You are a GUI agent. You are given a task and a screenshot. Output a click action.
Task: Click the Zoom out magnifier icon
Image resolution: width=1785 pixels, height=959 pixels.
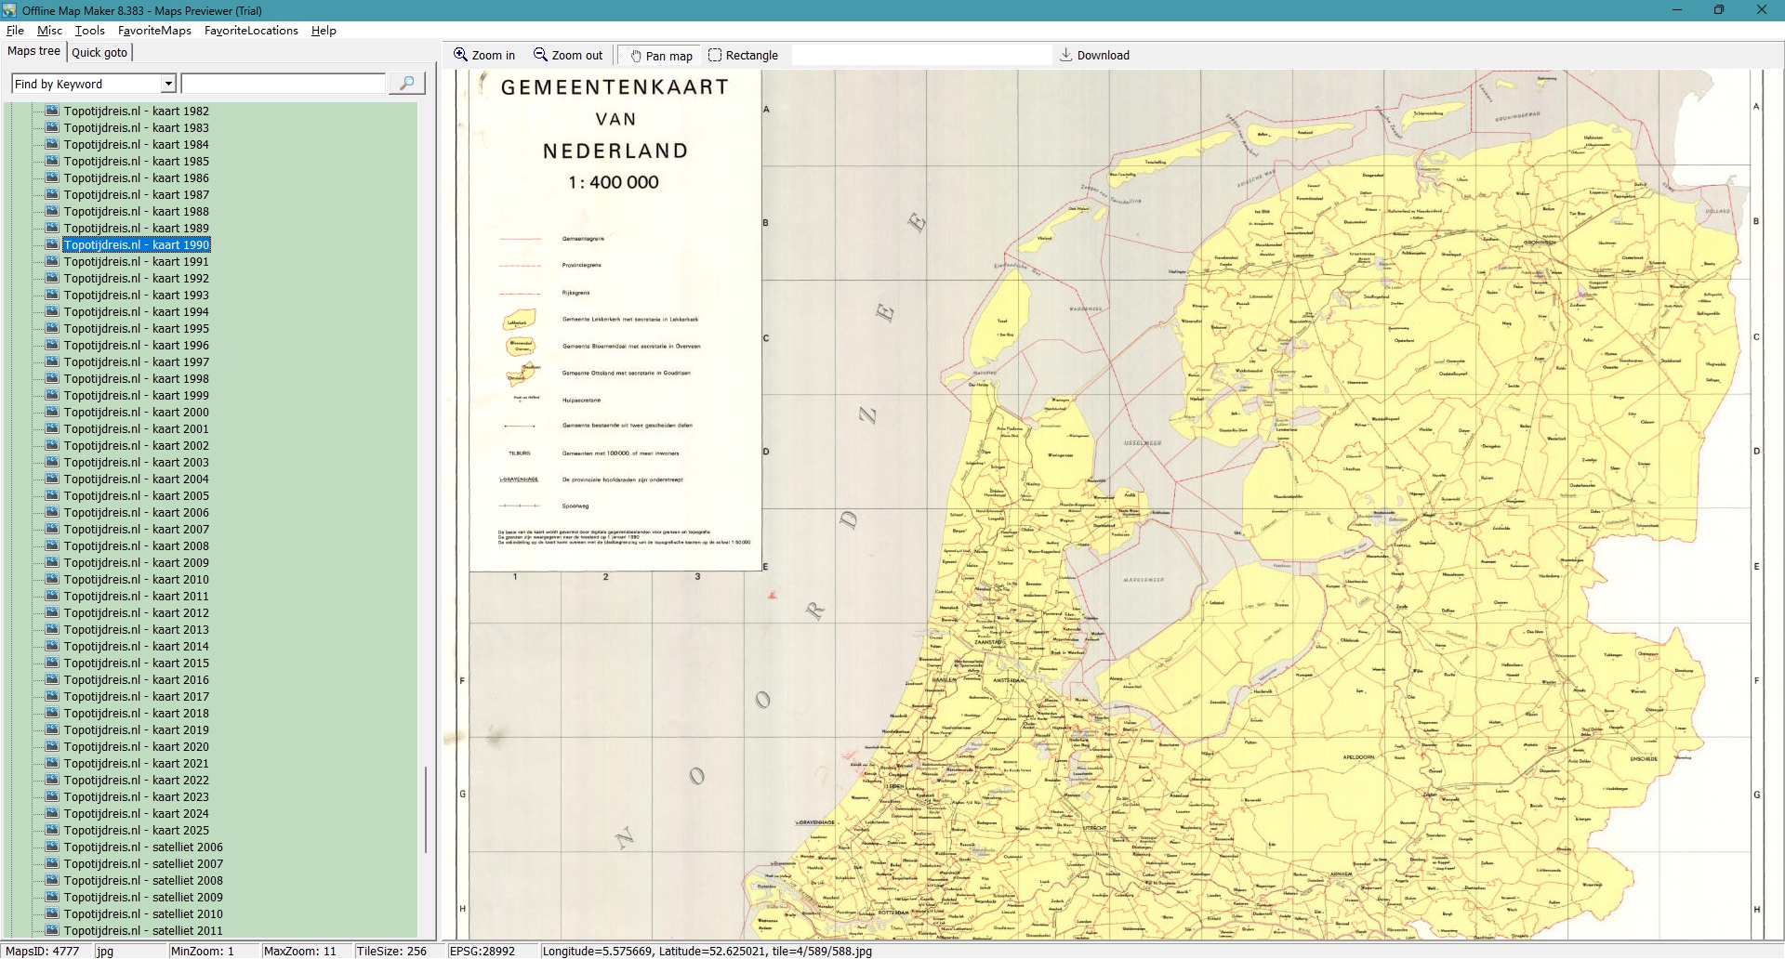coord(540,55)
